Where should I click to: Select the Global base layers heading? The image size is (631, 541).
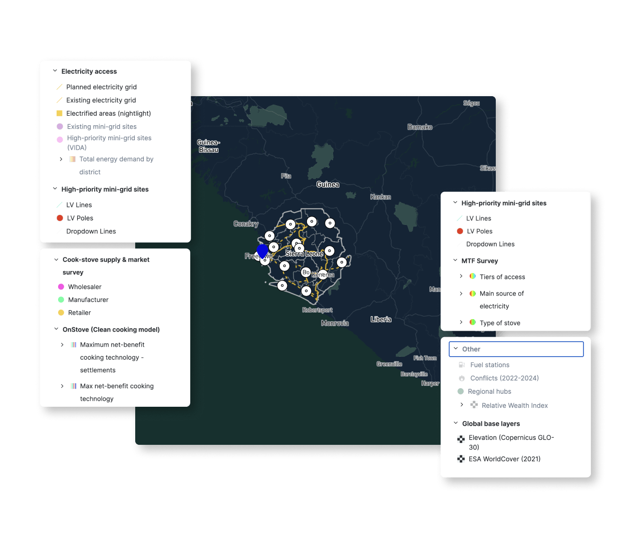tap(491, 424)
